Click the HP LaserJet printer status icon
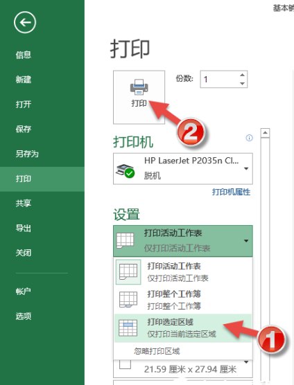This screenshot has width=294, height=385. click(x=126, y=170)
